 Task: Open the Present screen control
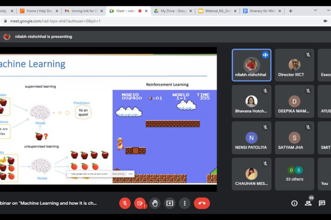pos(169,203)
